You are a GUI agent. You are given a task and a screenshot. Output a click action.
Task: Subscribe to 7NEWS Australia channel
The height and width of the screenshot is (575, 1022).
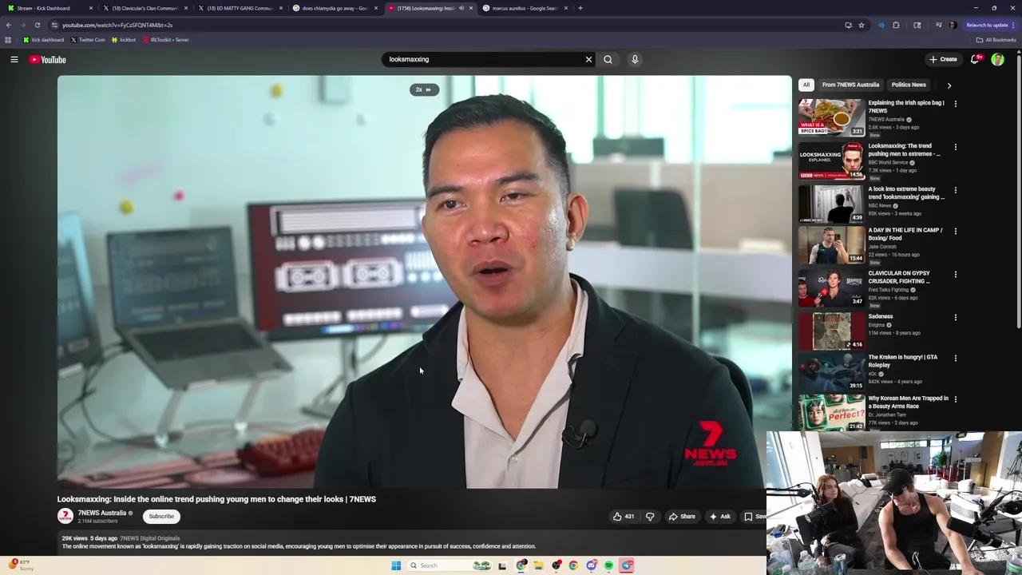click(x=161, y=517)
